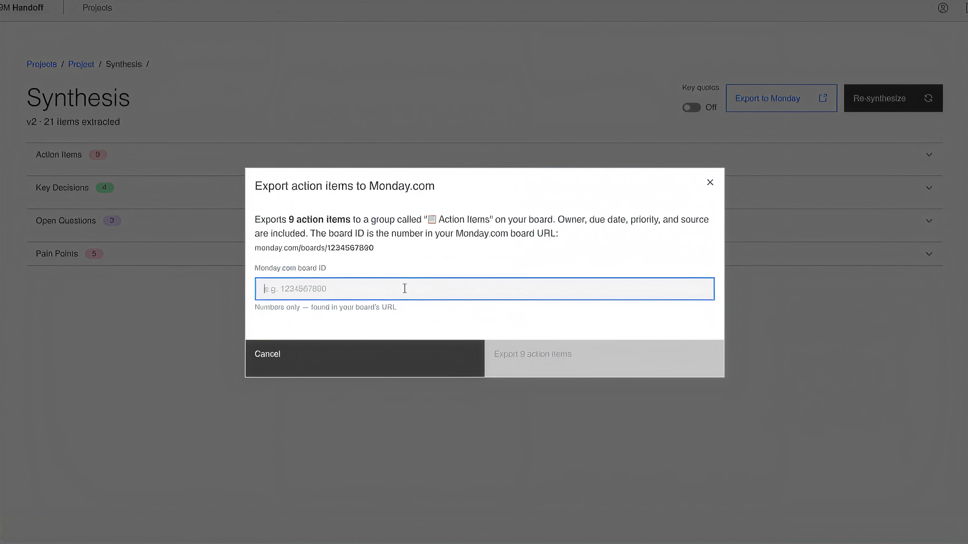
Task: Toggle the Key quotes switch
Action: 691,108
